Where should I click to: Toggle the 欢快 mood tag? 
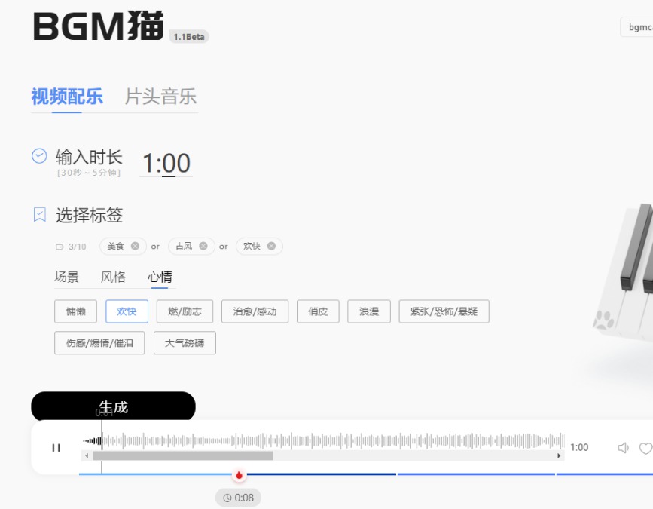point(127,311)
